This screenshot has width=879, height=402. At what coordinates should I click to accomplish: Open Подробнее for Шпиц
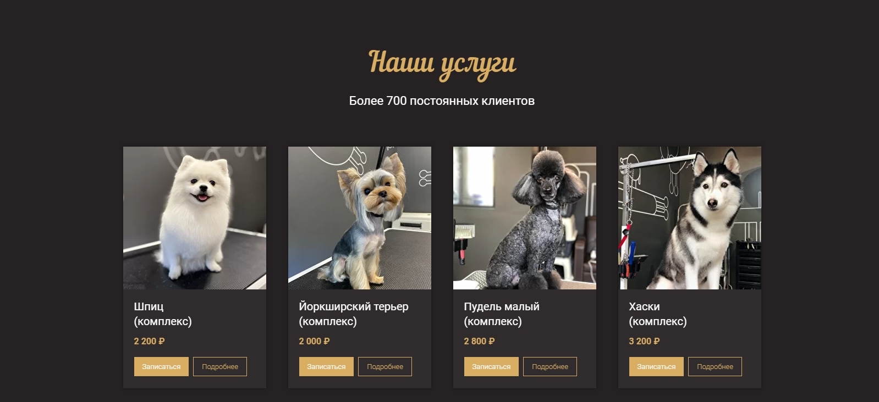(220, 367)
